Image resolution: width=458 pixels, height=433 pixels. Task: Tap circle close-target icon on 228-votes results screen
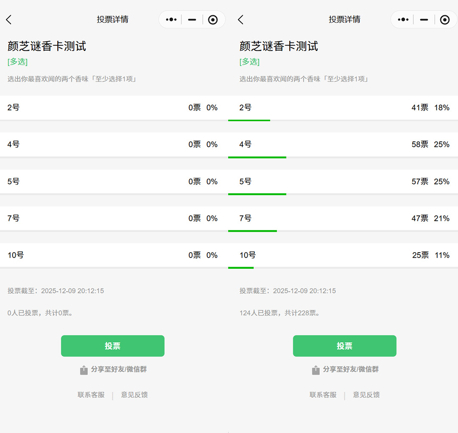click(444, 20)
